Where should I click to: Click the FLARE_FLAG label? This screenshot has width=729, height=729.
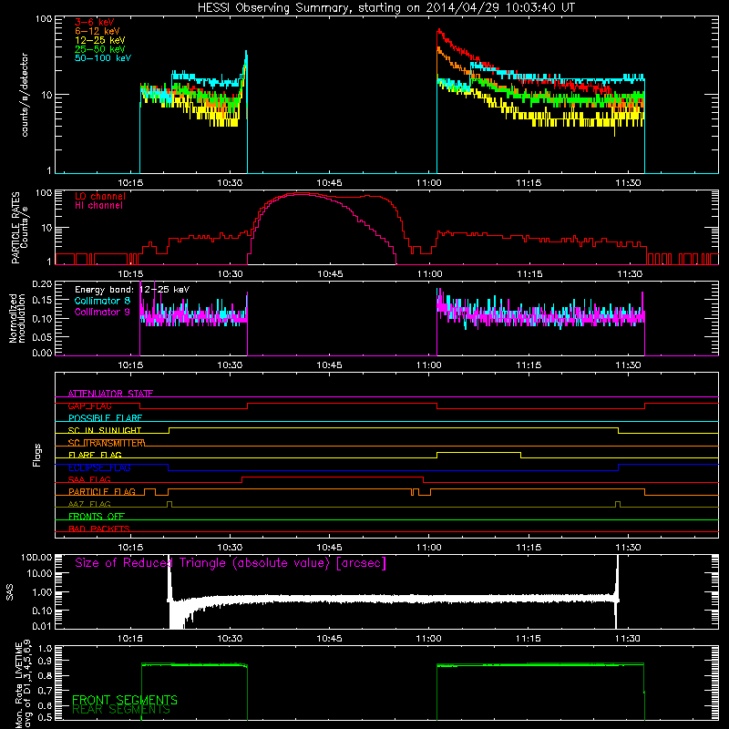pos(95,455)
